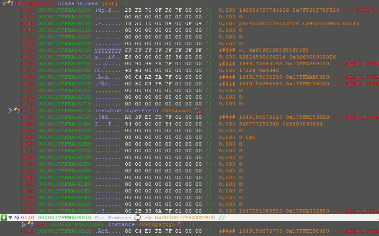Screen dimensions: 379x236
Task: Collapse the Members pointer node
Action: coord(10,218)
